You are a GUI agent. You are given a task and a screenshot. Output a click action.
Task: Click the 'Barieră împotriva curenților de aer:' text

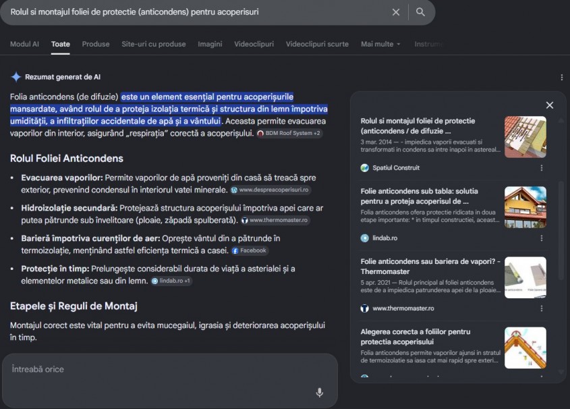90,238
